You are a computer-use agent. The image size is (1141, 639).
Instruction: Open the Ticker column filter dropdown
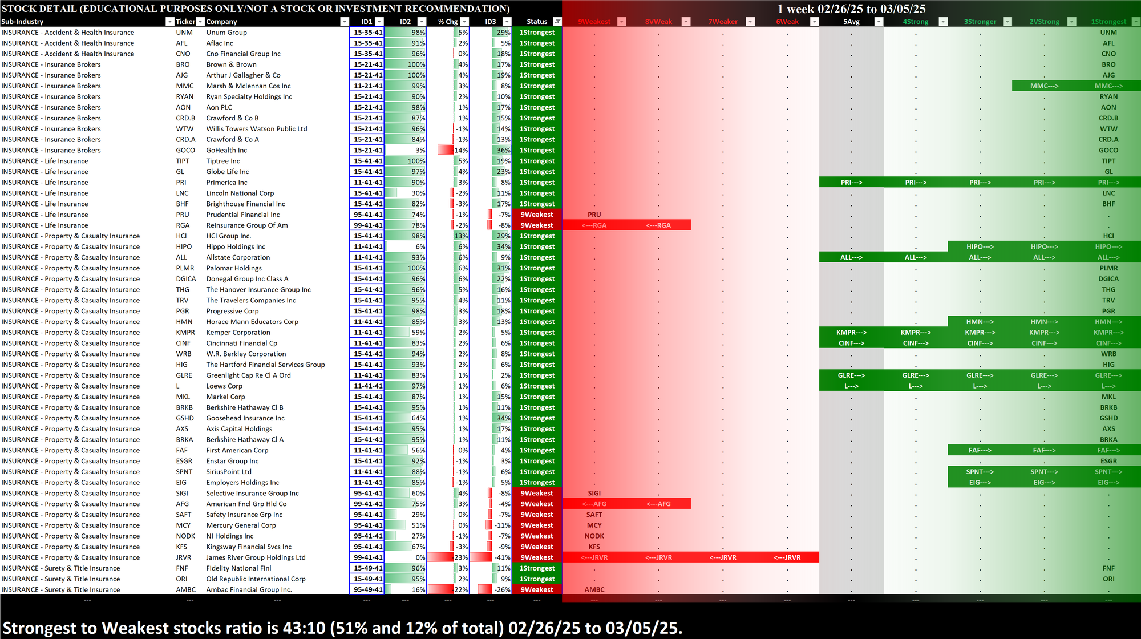coord(200,22)
